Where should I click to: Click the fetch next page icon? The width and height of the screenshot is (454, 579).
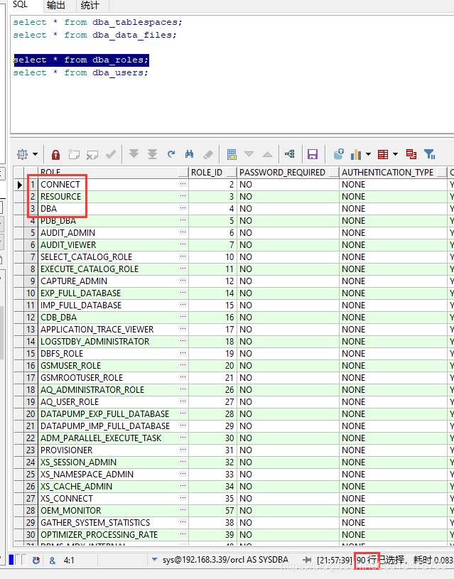134,154
